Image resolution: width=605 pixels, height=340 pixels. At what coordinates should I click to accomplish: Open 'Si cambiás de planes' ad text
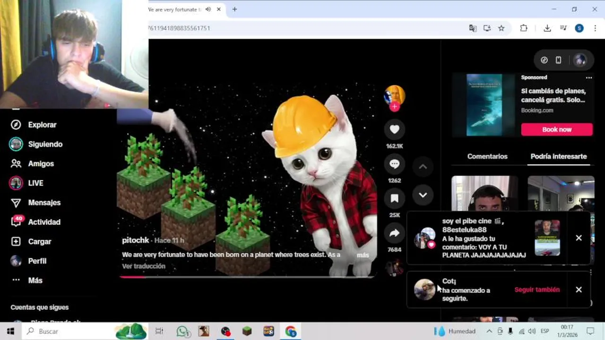click(553, 95)
